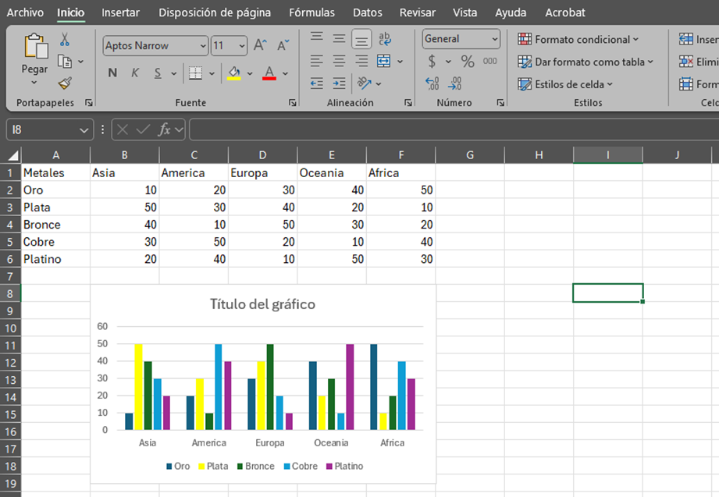The width and height of the screenshot is (719, 497).
Task: Open Número dialog launcher
Action: 500,103
